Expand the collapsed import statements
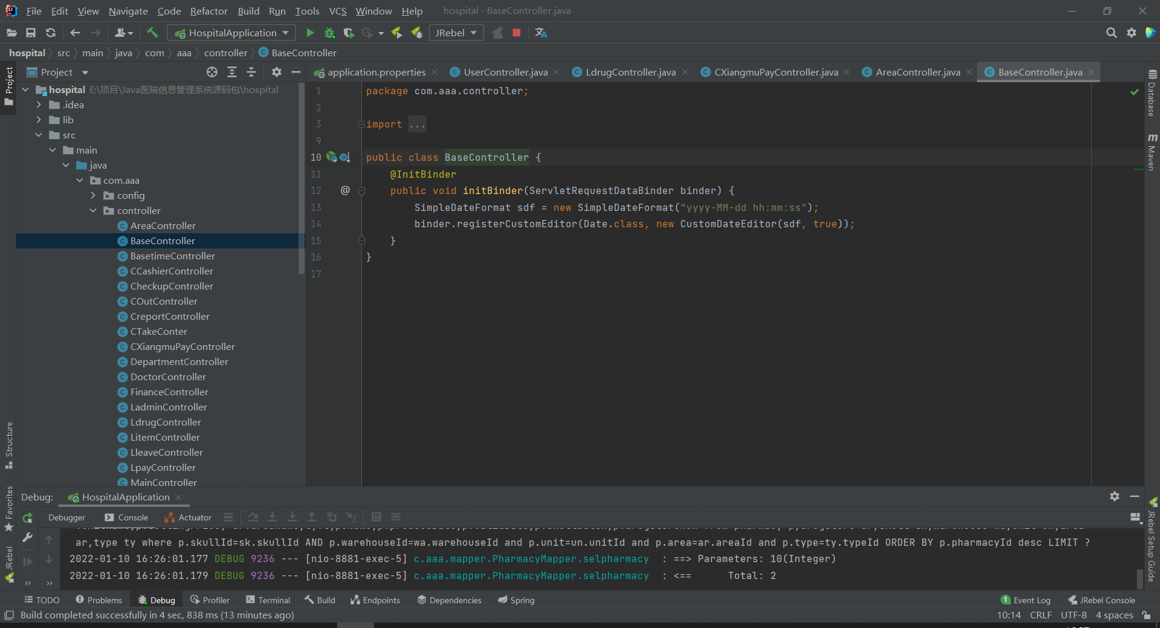The image size is (1160, 628). pos(361,124)
